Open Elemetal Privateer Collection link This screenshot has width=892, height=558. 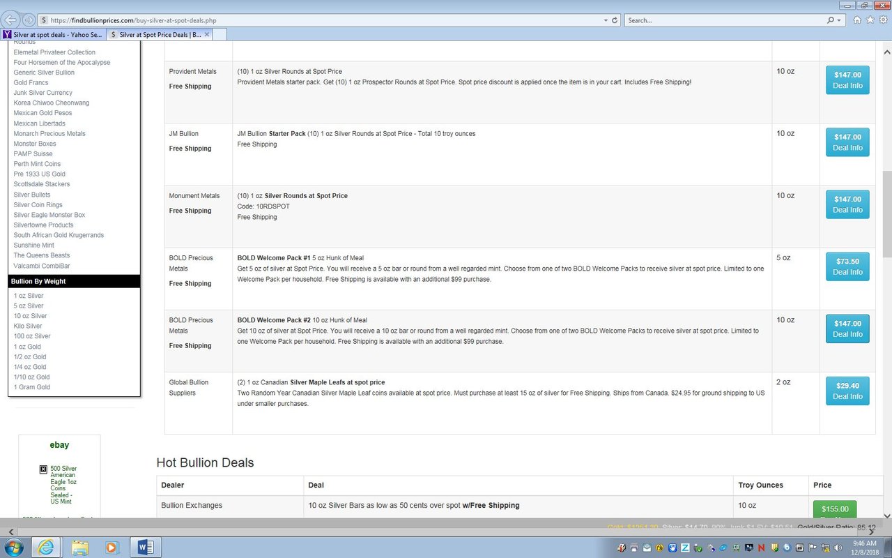tap(54, 52)
